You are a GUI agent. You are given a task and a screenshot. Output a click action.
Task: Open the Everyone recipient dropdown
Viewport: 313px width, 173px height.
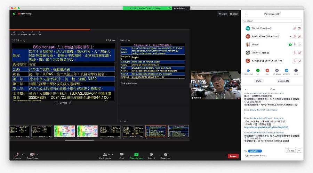pyautogui.click(x=255, y=151)
